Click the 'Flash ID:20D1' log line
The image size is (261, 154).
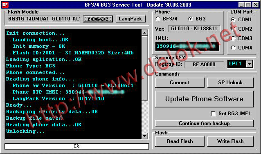(73, 53)
